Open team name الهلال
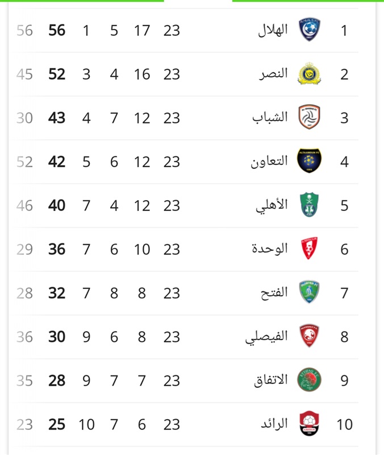 pos(273,30)
